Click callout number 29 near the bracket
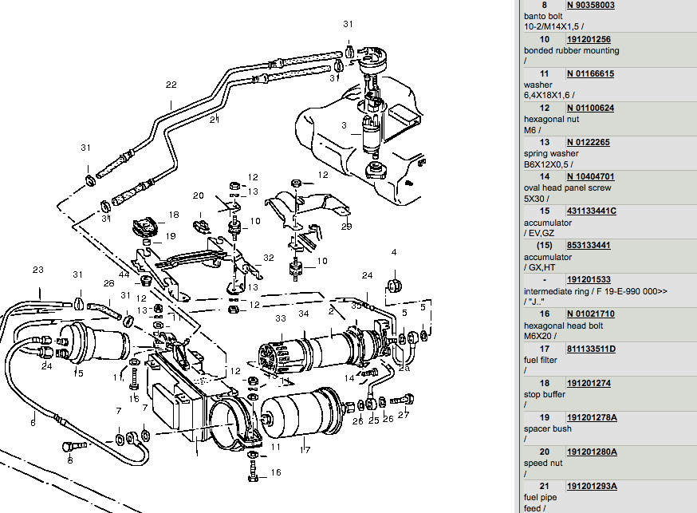697x513 pixels. pos(346,227)
